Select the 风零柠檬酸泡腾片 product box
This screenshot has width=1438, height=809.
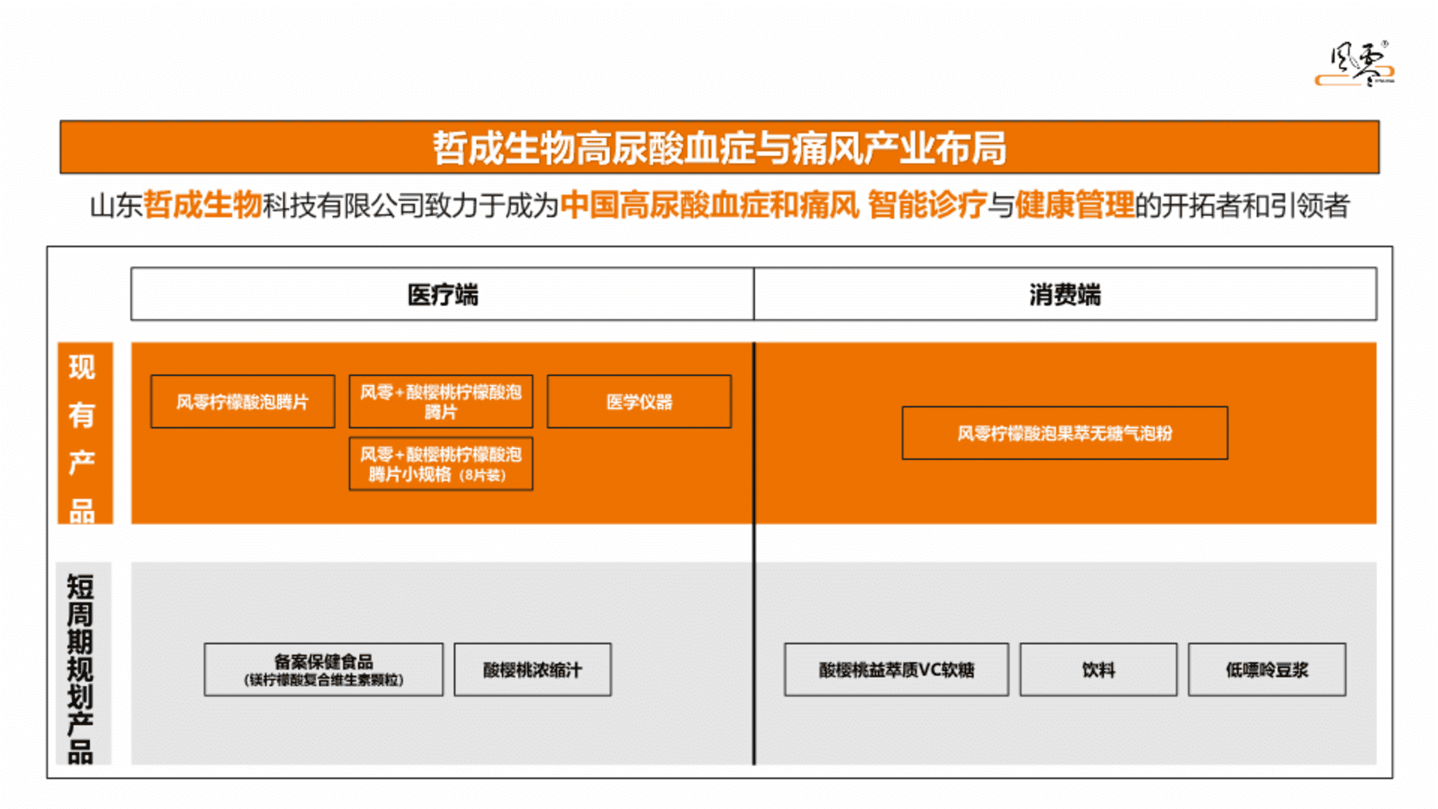tap(243, 402)
